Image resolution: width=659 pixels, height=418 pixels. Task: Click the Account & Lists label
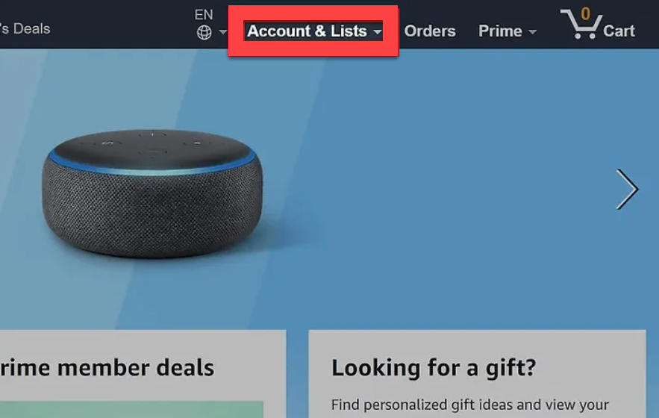[307, 31]
